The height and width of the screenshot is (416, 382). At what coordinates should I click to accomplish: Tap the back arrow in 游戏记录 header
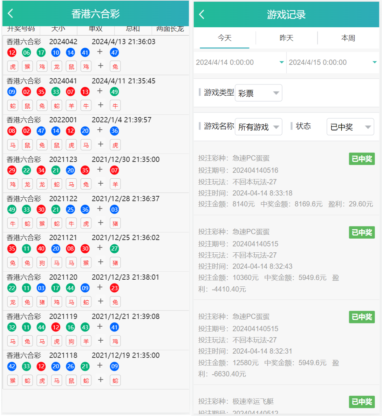pos(202,14)
